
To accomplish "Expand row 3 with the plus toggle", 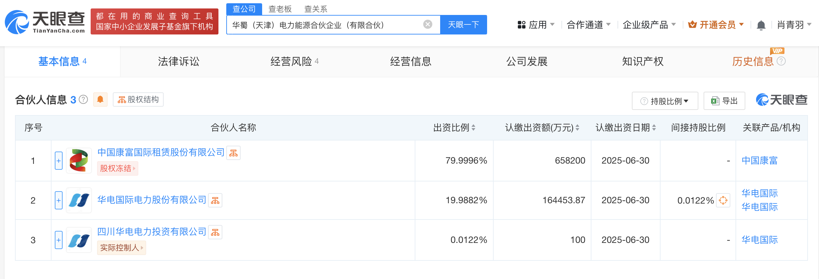I will click(x=59, y=240).
